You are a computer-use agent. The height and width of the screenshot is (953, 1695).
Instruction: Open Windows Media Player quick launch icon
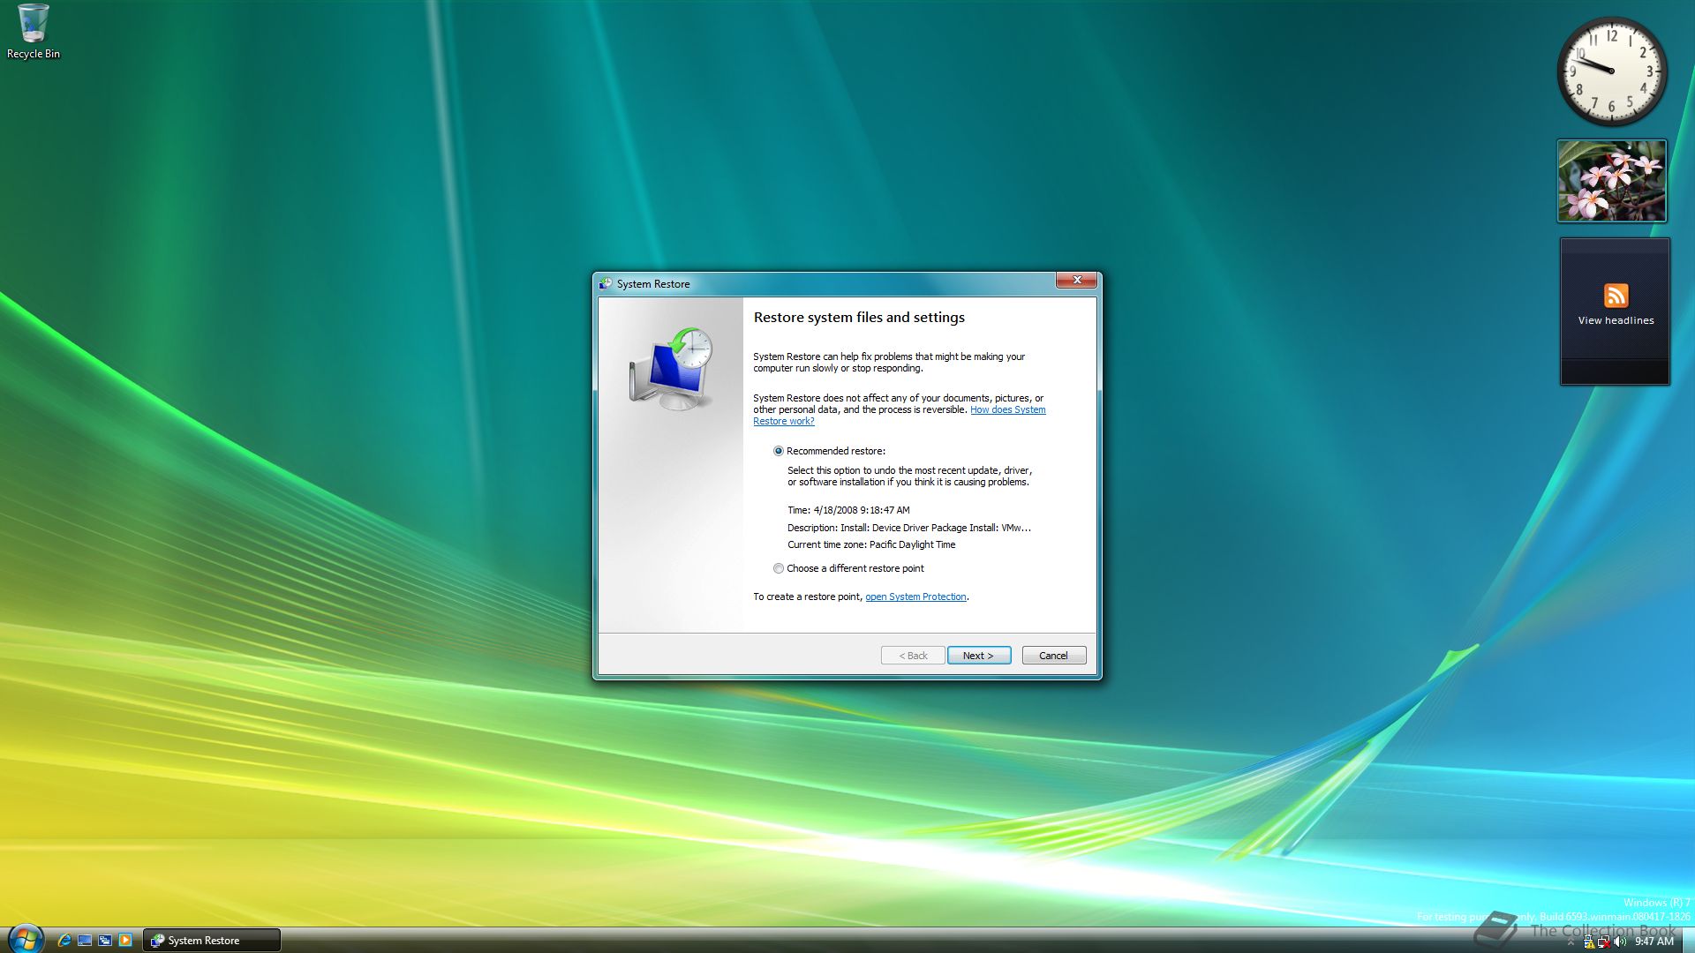(125, 941)
